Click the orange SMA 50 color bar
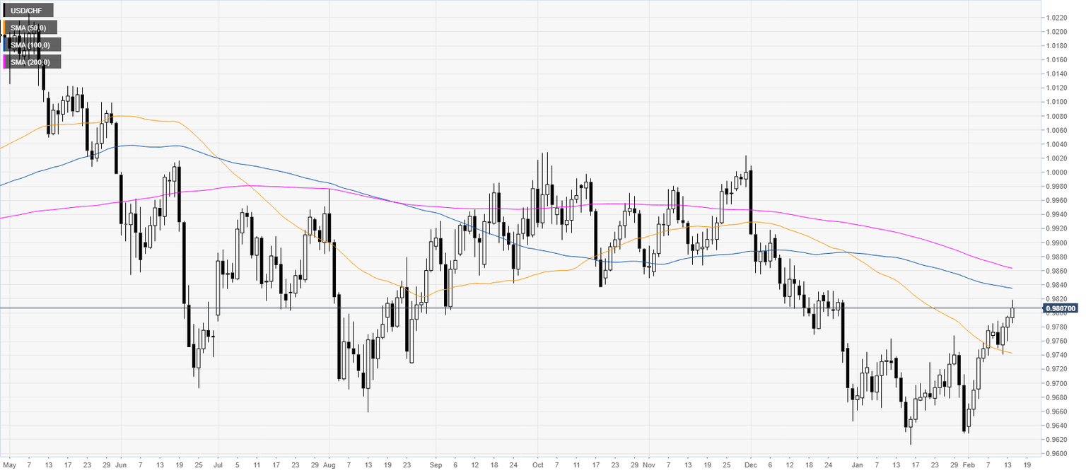Screen dimensions: 1086x473 click(4, 28)
